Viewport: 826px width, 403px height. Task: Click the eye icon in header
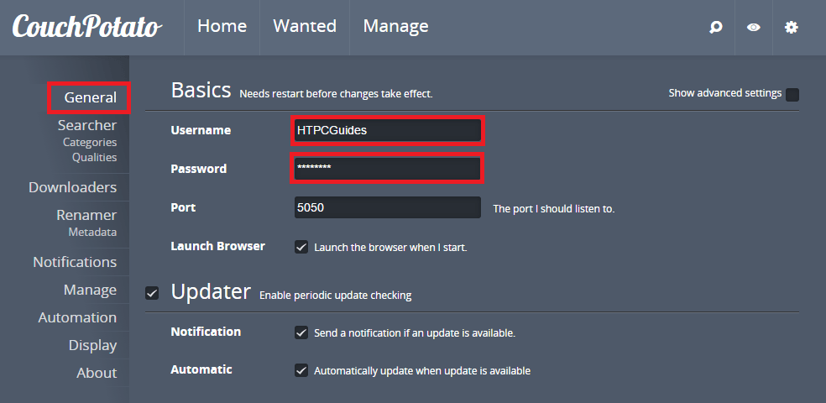754,27
